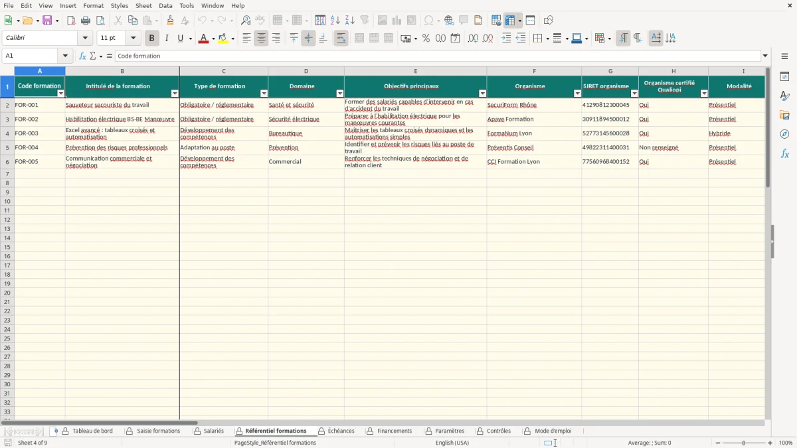Sort ascending A to Z

pyautogui.click(x=335, y=21)
